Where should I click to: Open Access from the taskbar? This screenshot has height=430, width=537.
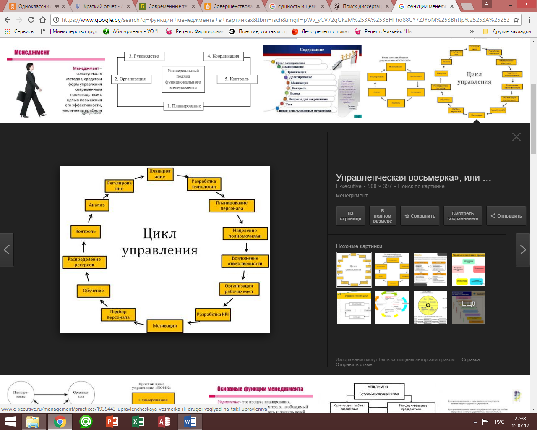tap(164, 422)
